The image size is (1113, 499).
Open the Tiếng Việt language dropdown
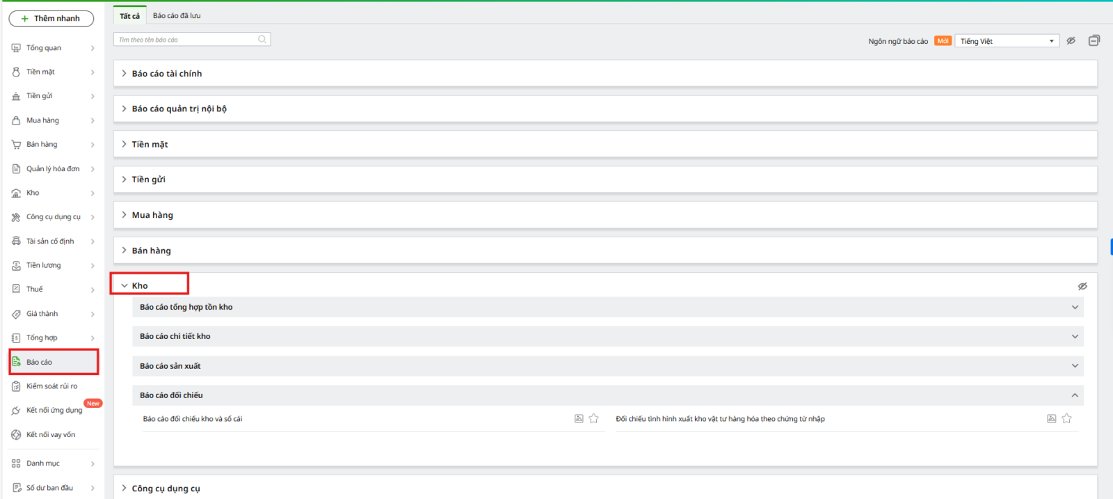(1007, 41)
